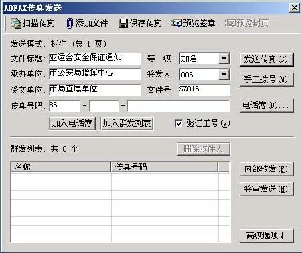Click the 文件标题 input field

pyautogui.click(x=95, y=59)
